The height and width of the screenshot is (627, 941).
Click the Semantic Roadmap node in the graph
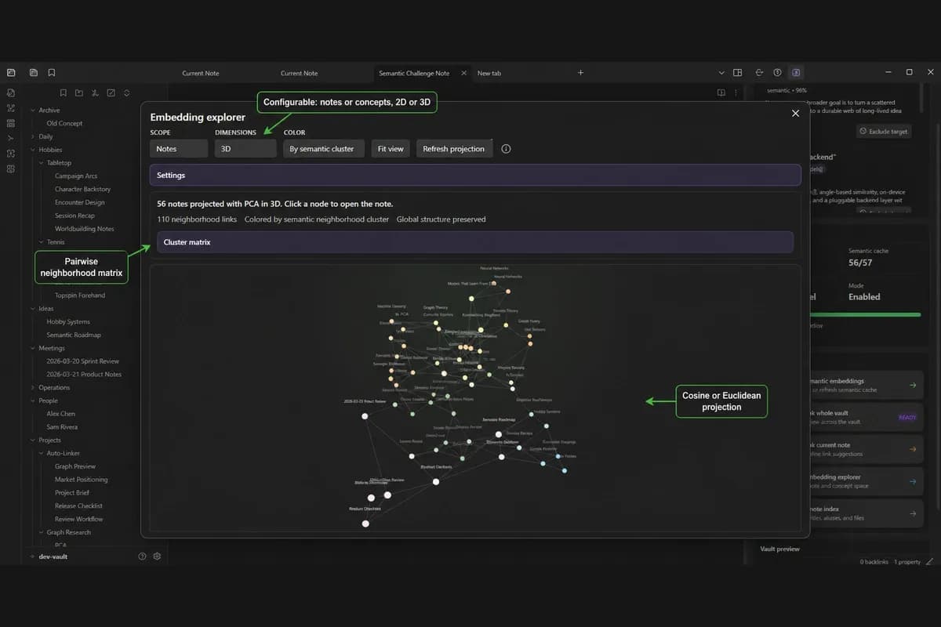tap(499, 433)
